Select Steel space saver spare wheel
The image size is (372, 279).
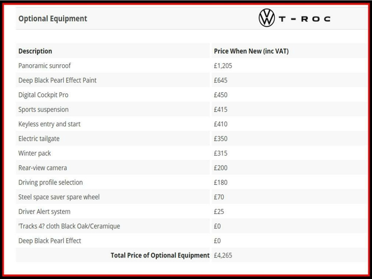click(x=59, y=197)
